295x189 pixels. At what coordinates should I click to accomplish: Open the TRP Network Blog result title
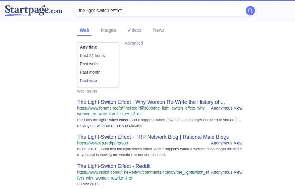coord(153,137)
